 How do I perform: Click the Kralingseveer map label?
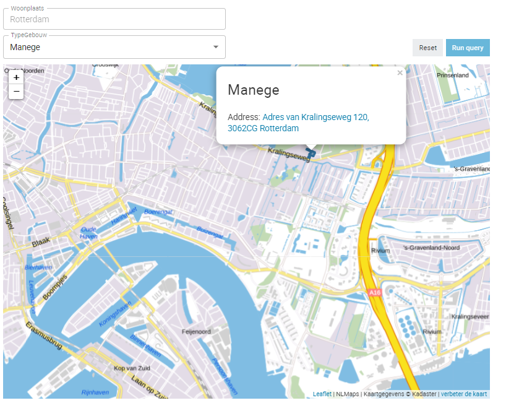pyautogui.click(x=470, y=316)
